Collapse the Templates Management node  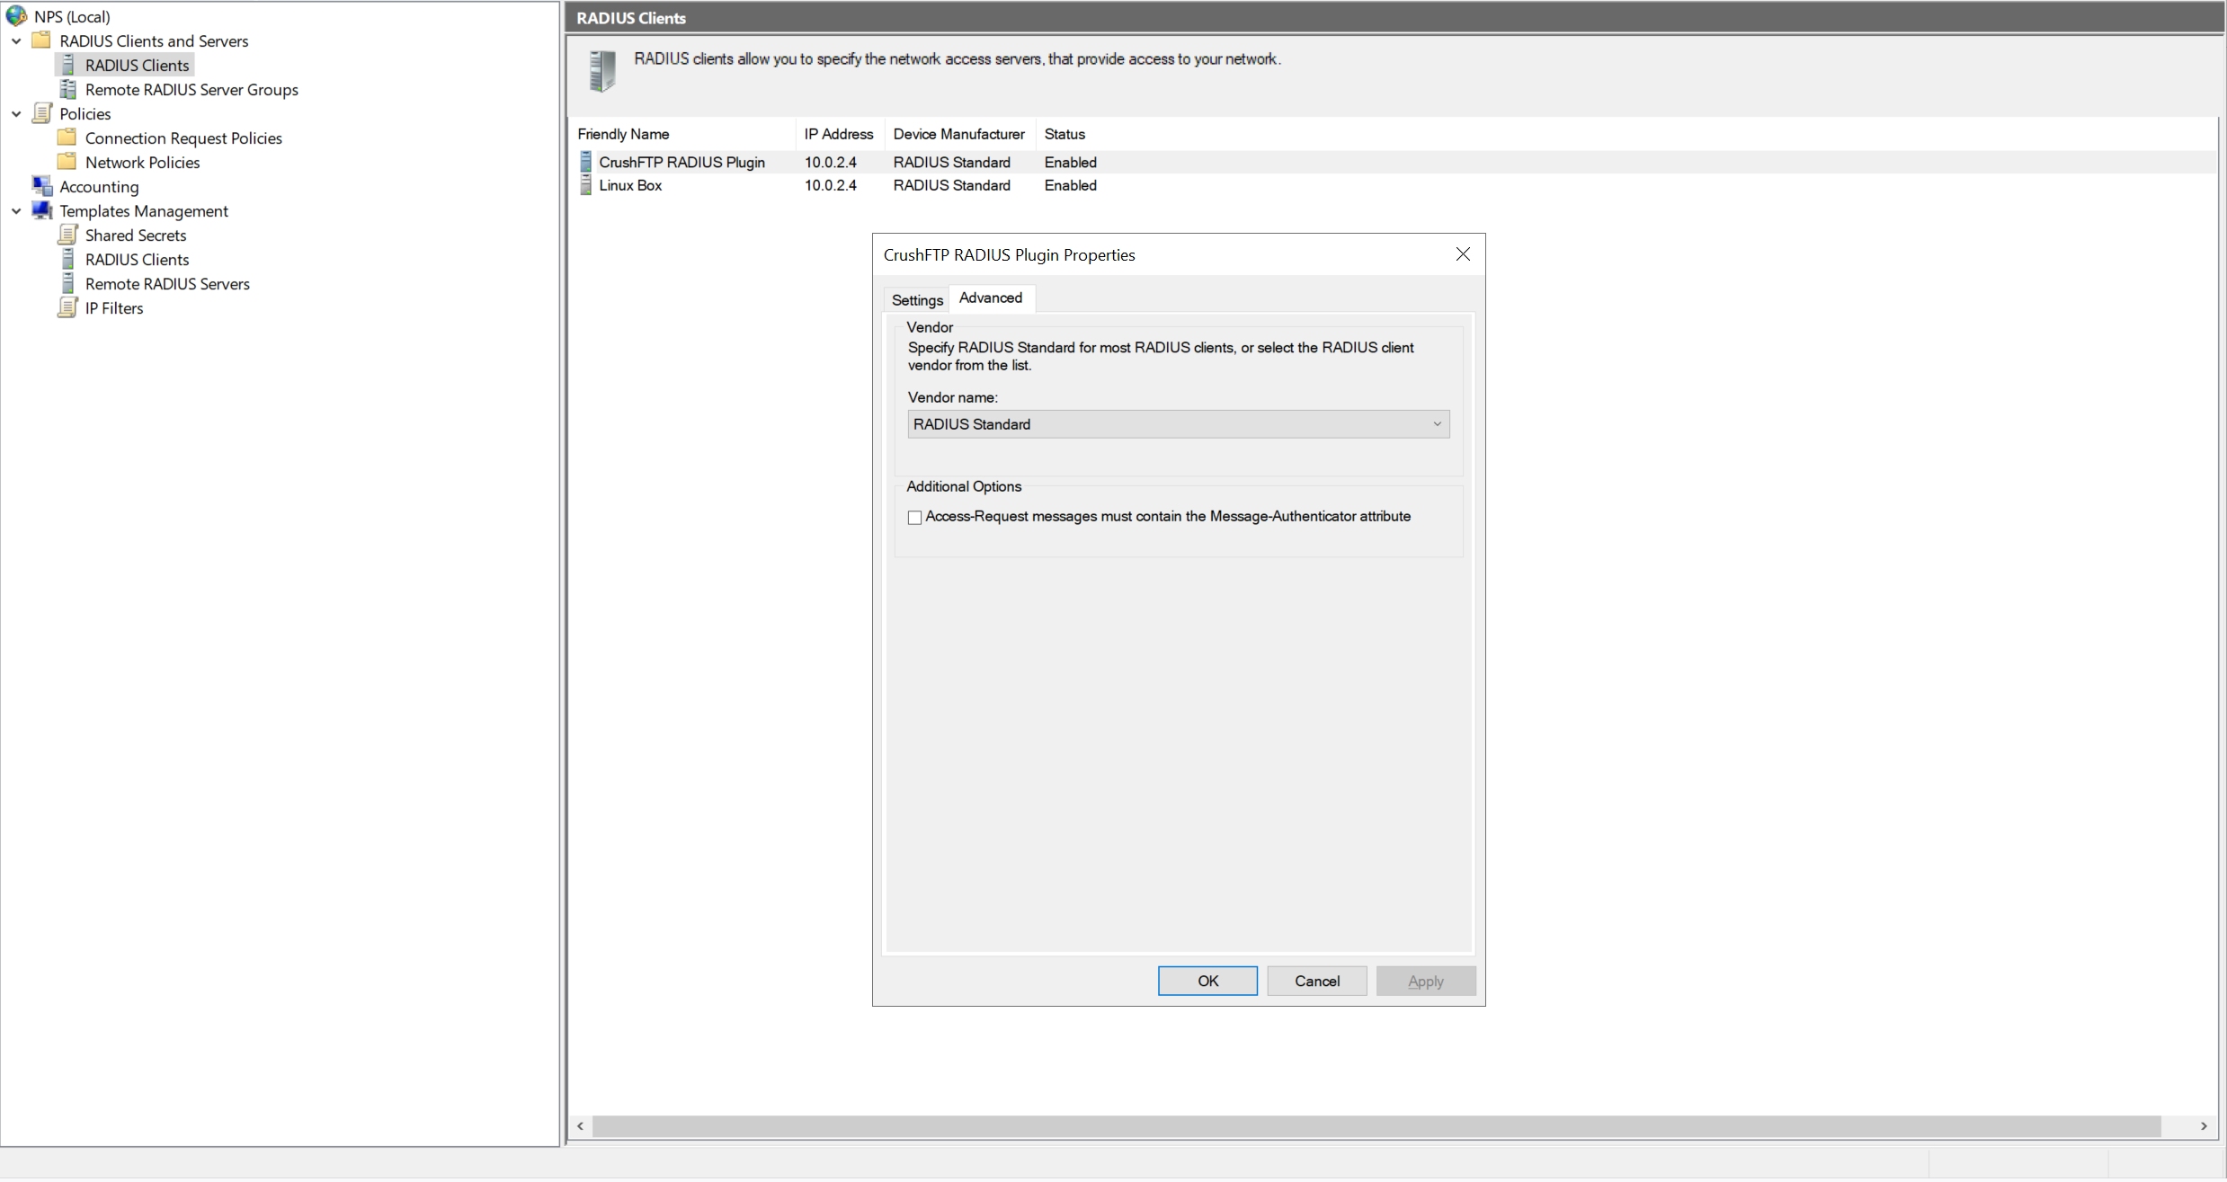pos(16,211)
